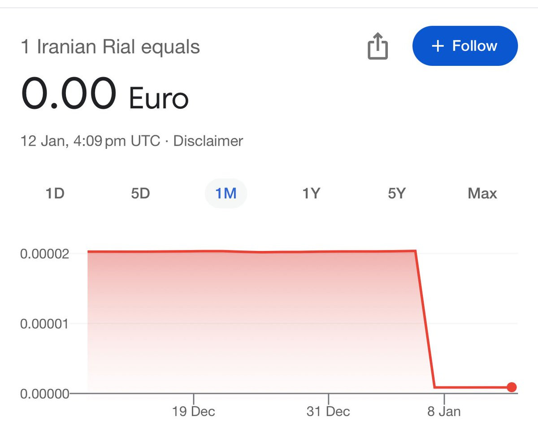Open the Disclaimer link
The height and width of the screenshot is (431, 538).
click(208, 141)
